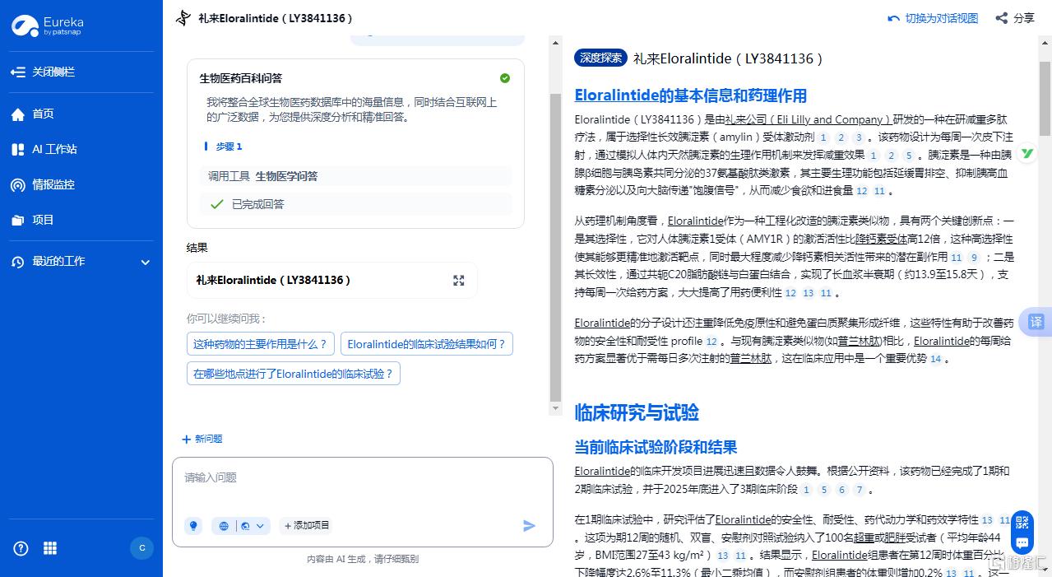Open user avatar C
Image resolution: width=1052 pixels, height=577 pixels.
click(x=142, y=548)
